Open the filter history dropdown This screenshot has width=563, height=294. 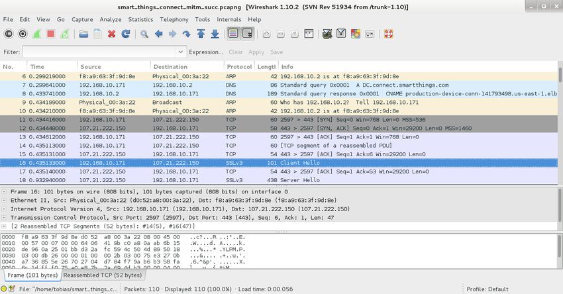pyautogui.click(x=180, y=52)
